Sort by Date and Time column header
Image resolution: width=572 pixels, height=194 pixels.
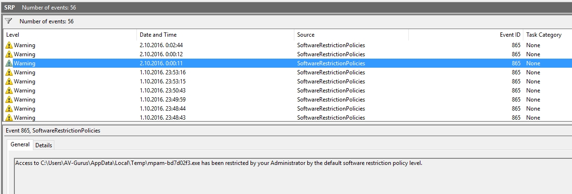(216, 35)
